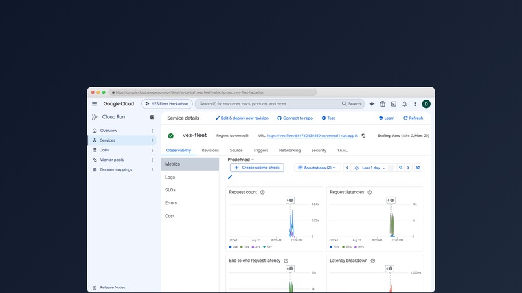Open more options for Domain mappings
This screenshot has width=522, height=293.
[x=152, y=169]
